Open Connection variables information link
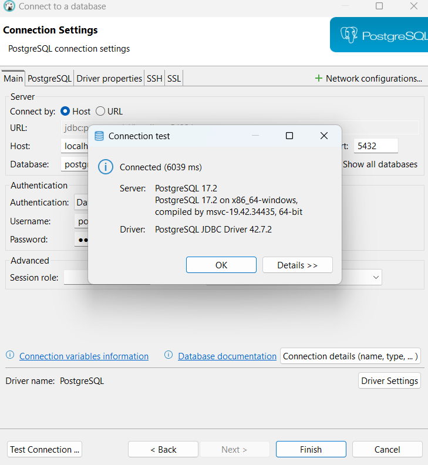This screenshot has width=428, height=465. [x=84, y=356]
